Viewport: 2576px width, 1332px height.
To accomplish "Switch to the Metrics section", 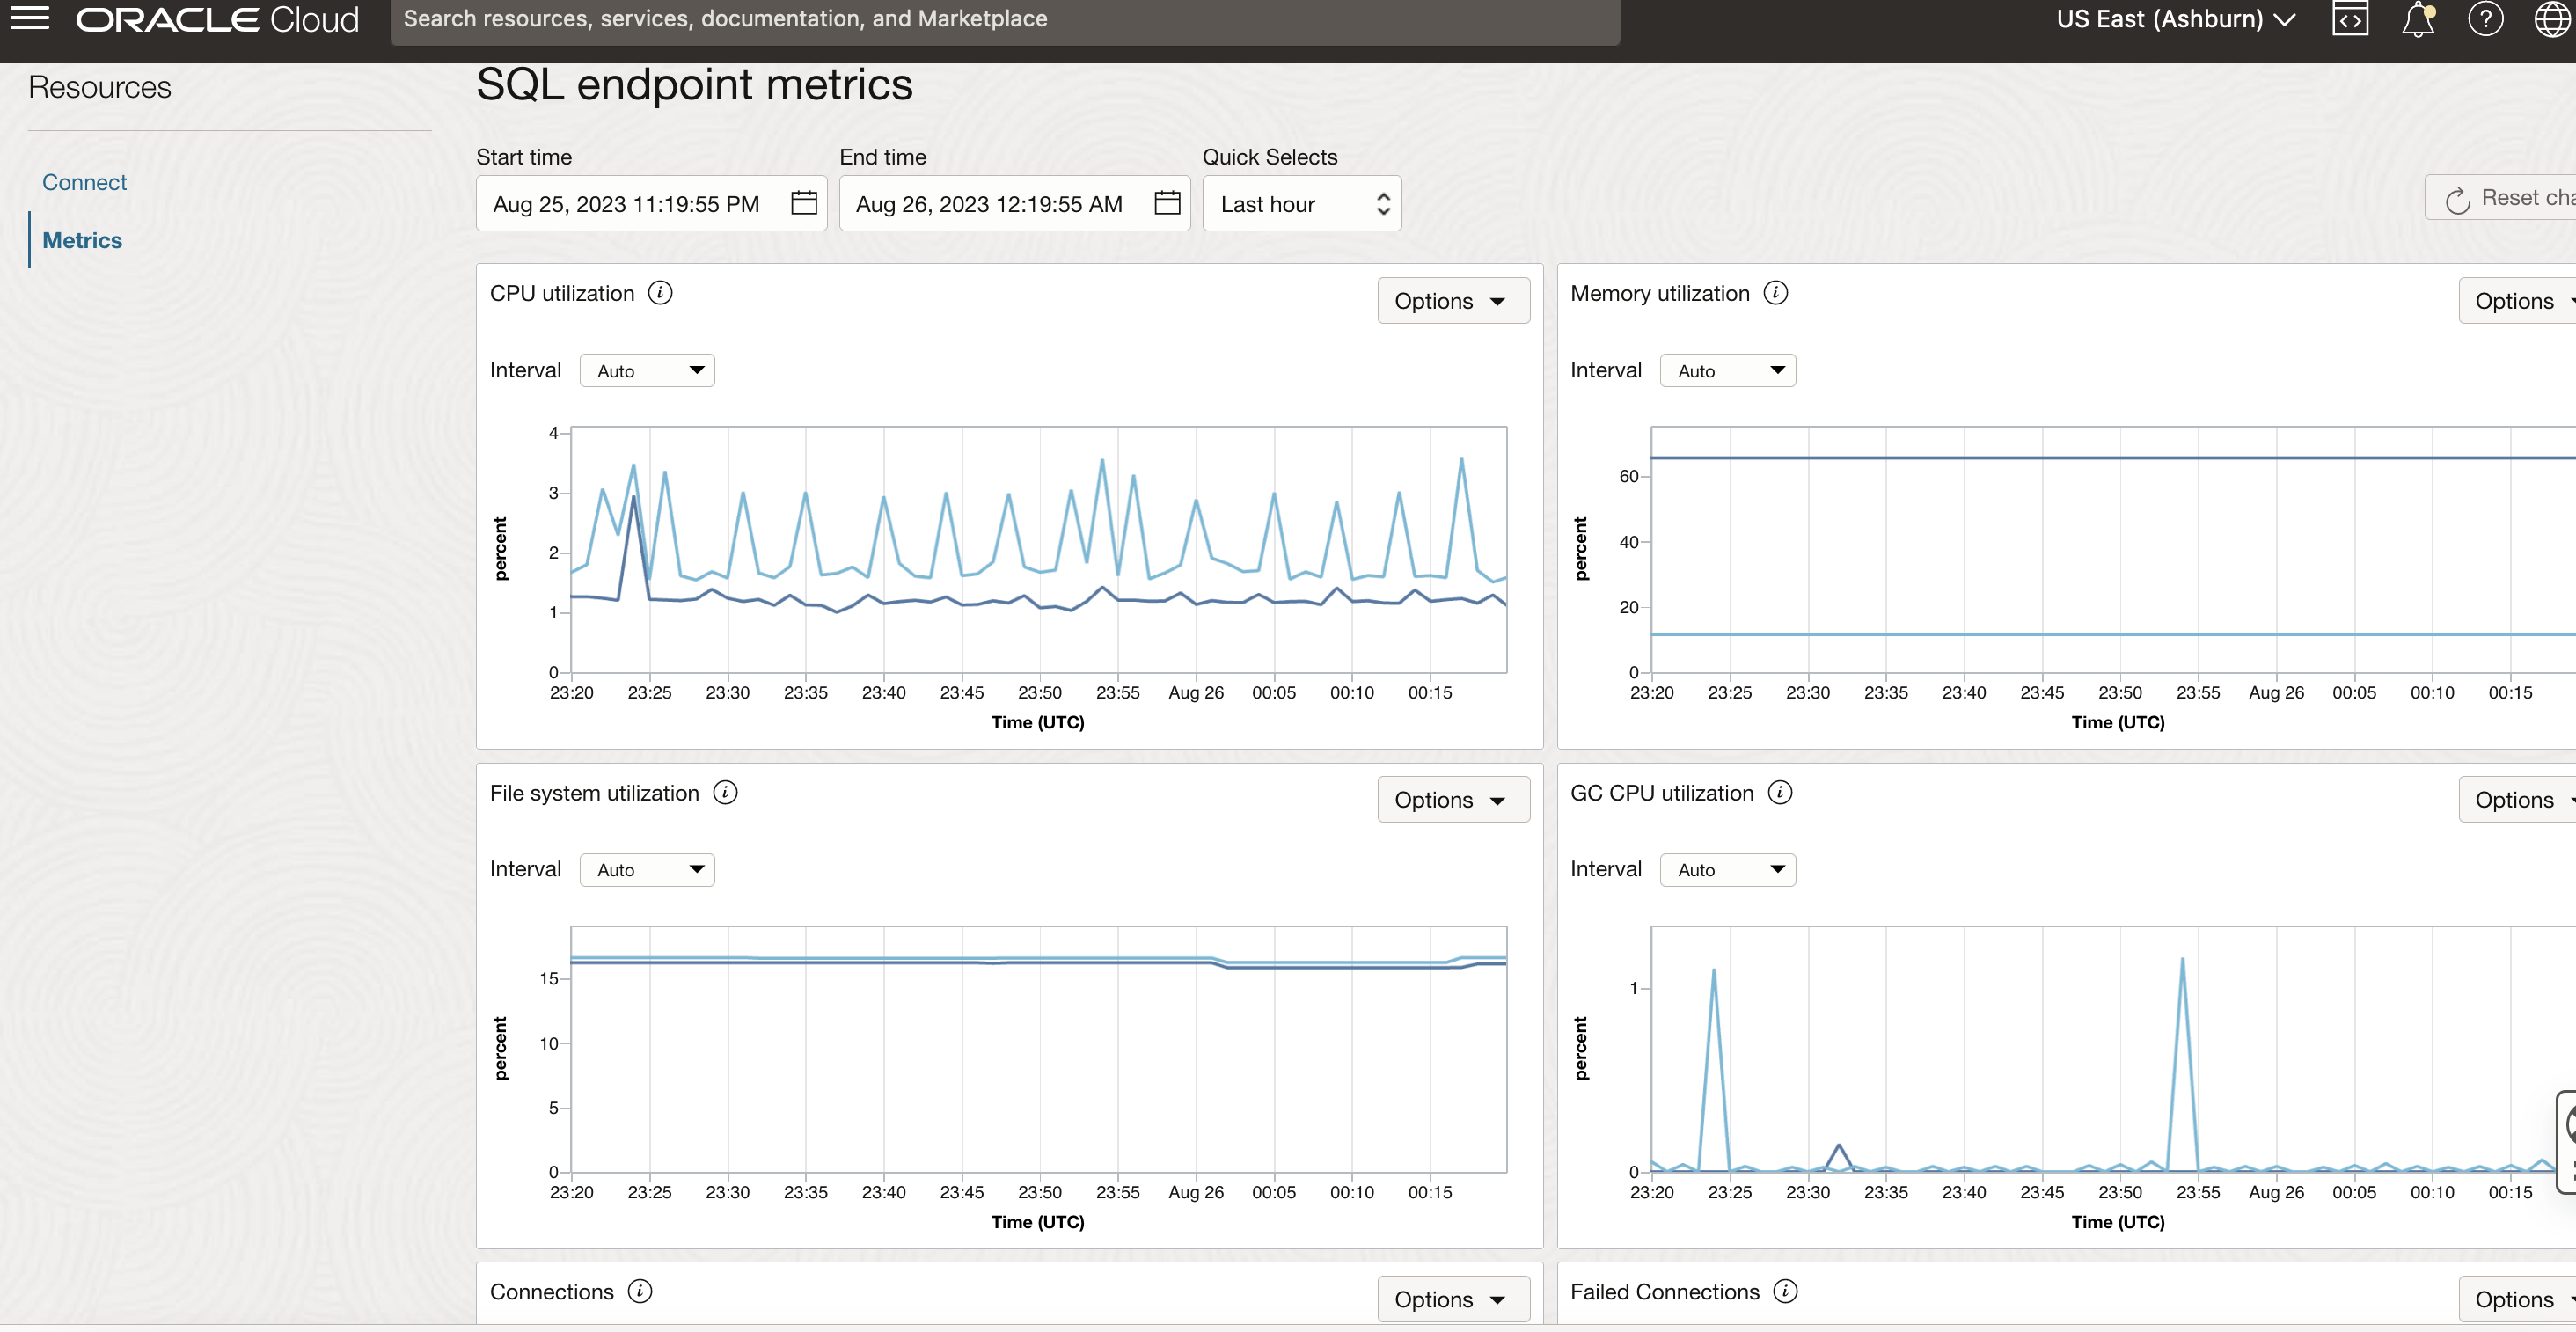I will pos(82,240).
